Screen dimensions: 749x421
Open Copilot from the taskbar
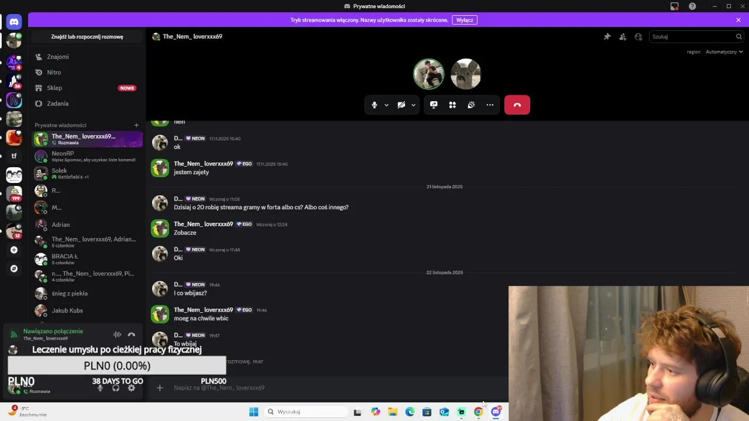pyautogui.click(x=376, y=412)
